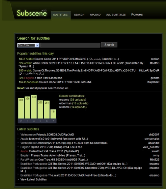The height and width of the screenshot is (189, 166).
Task: Click the 261 bar for day 6
Action: point(47,110)
